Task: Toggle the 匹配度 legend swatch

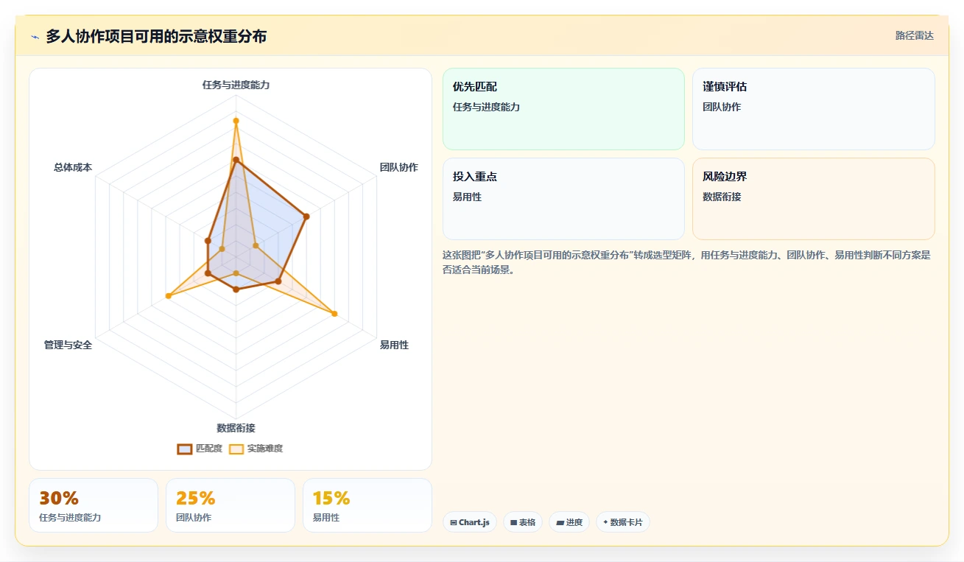Action: (x=185, y=449)
